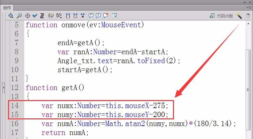Click the 'function getA()' line
253x139 pixels.
click(x=55, y=88)
